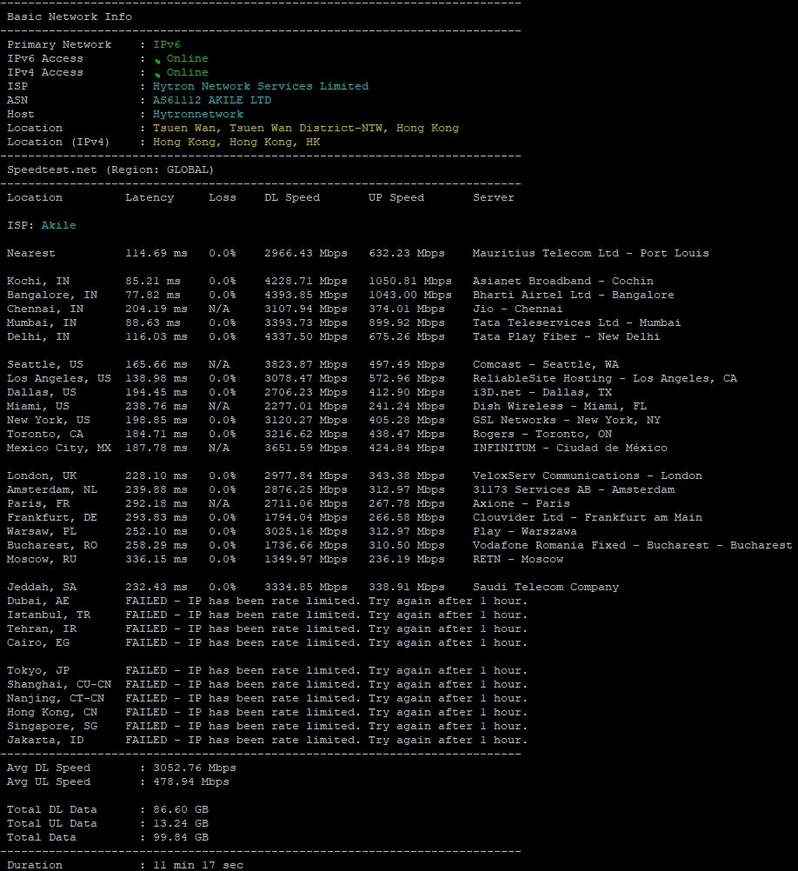Screen dimensions: 798x871
Task: Click the Hong Kong, CN location label
Action: pos(52,711)
